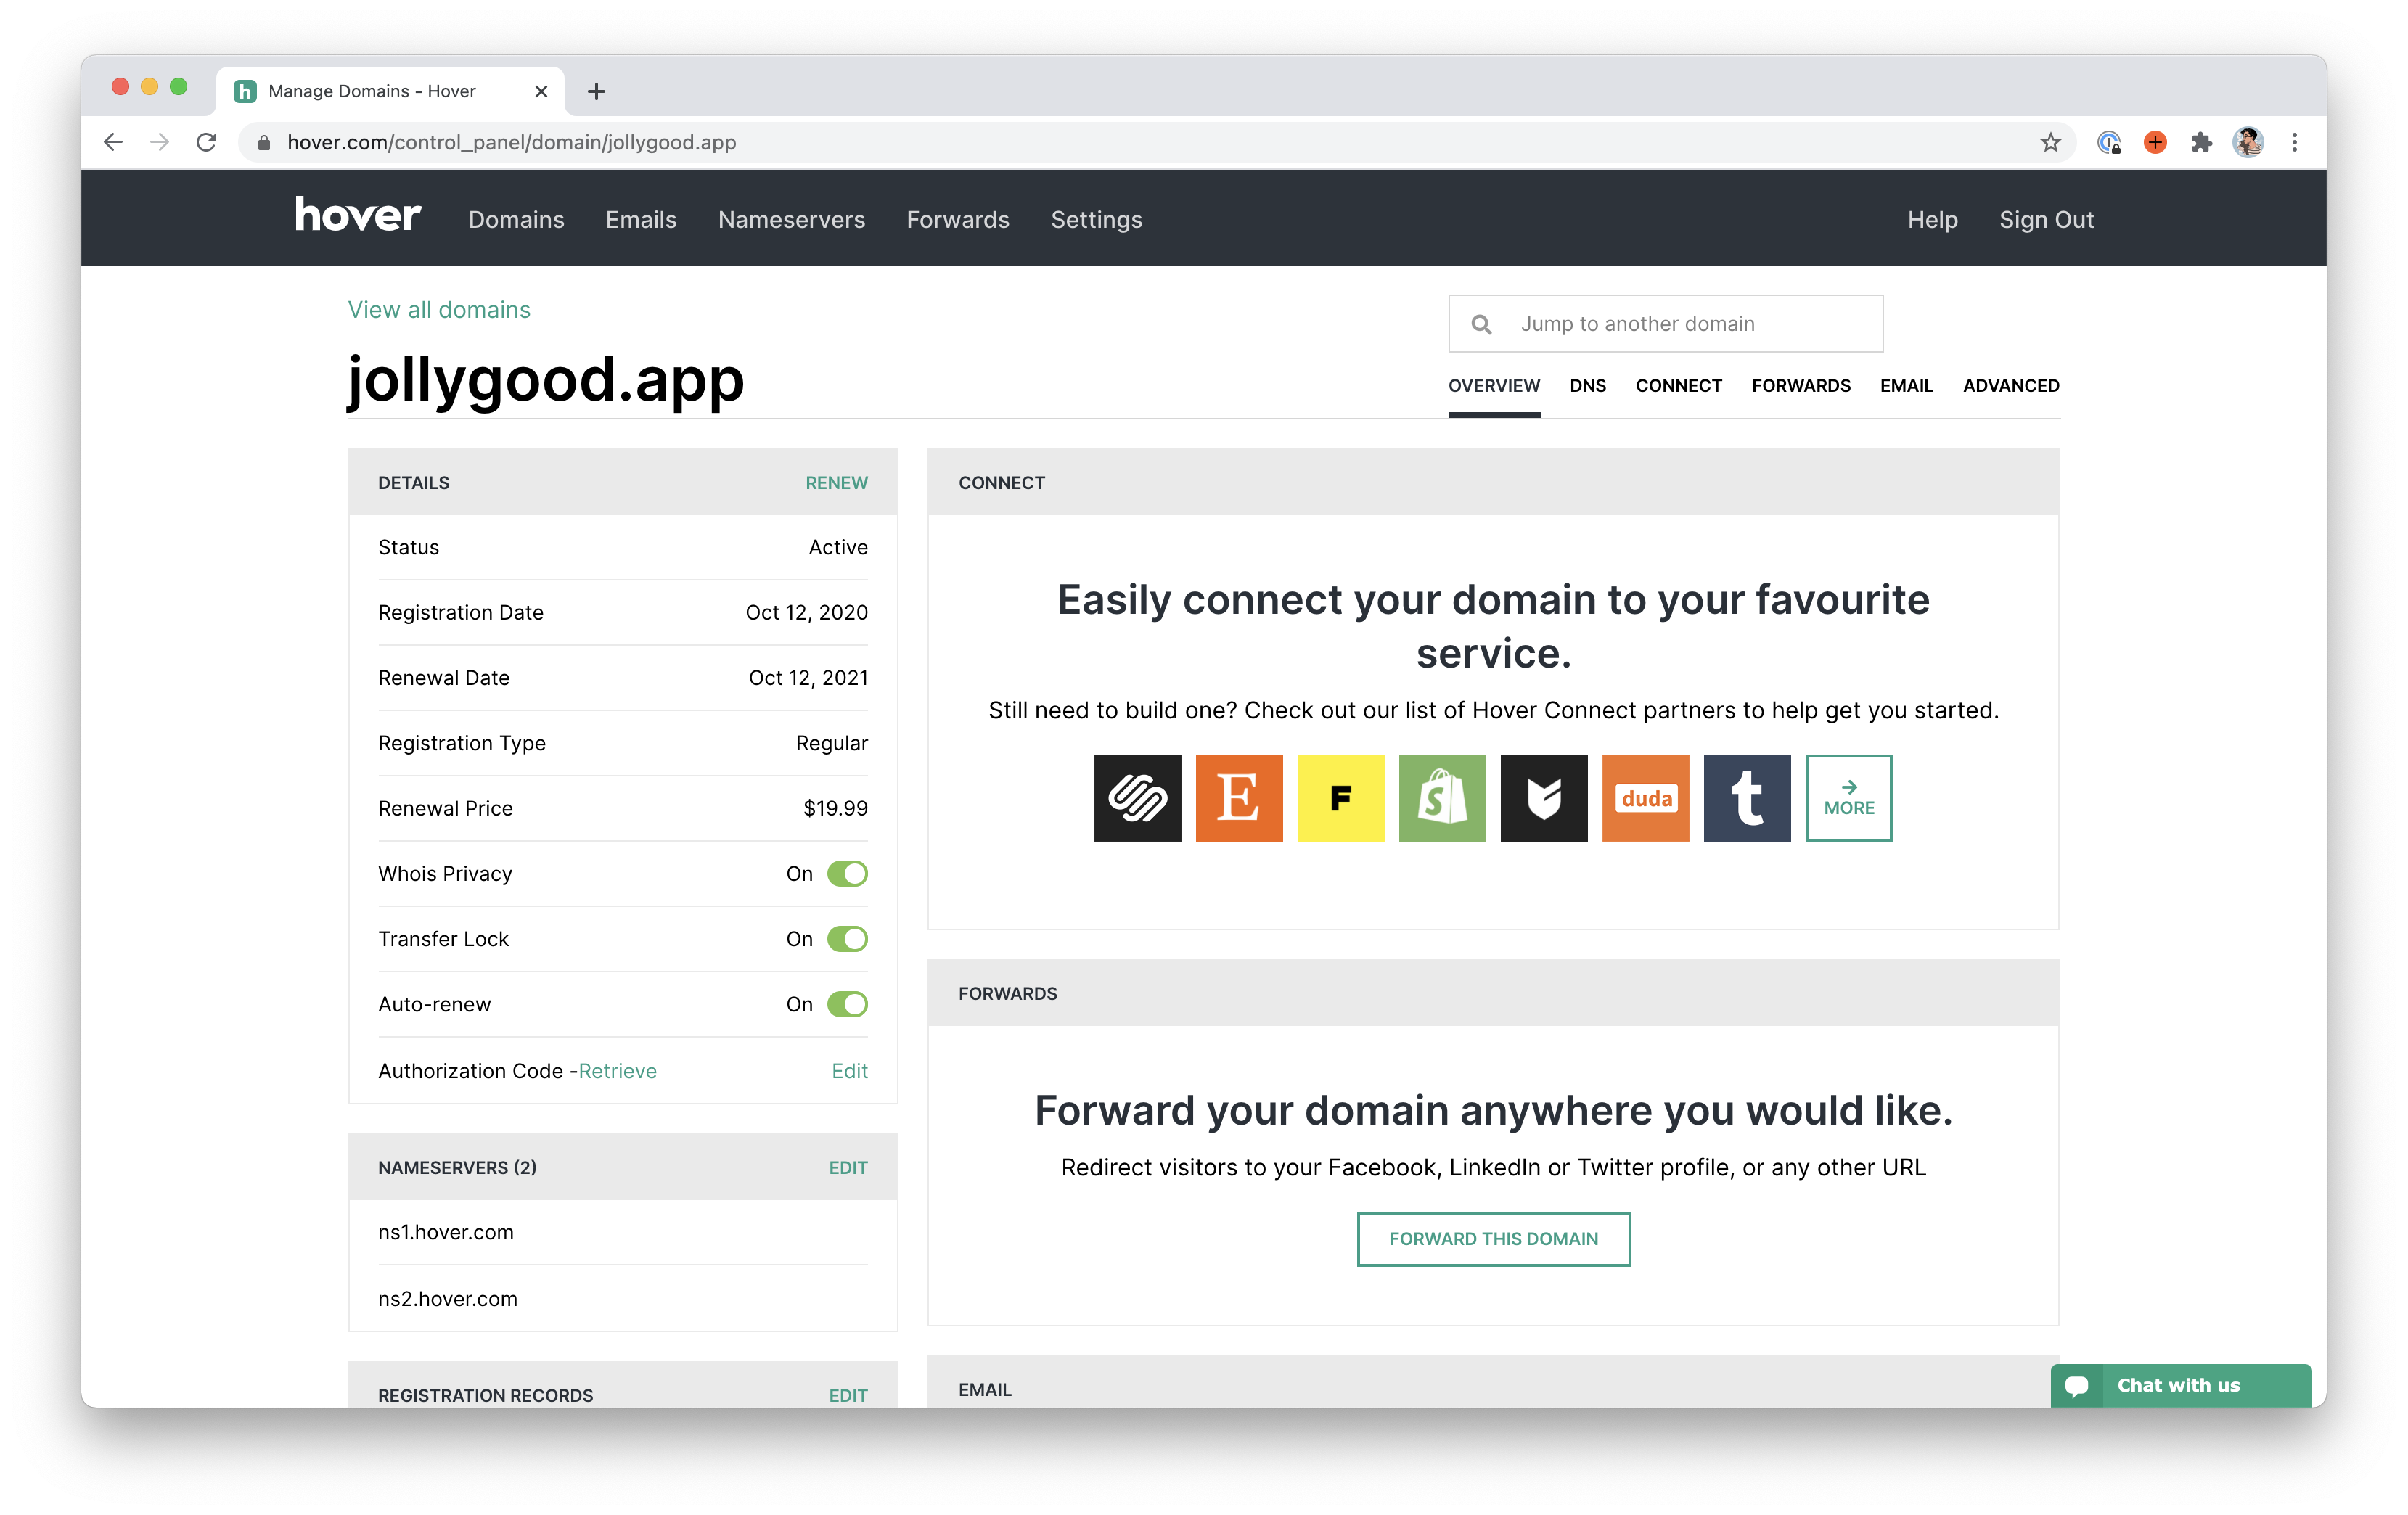Retrieve the Authorization Code
2408x1515 pixels.
click(x=617, y=1070)
